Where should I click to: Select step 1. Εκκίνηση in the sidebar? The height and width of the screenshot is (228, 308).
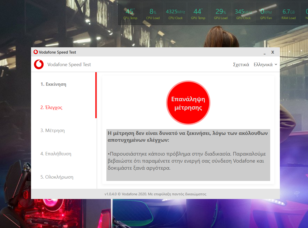[53, 84]
